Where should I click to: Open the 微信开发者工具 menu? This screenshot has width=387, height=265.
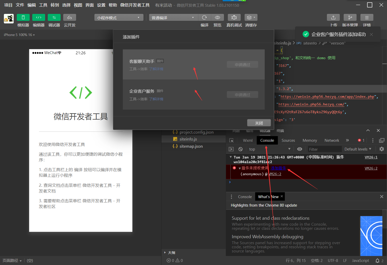(135, 5)
